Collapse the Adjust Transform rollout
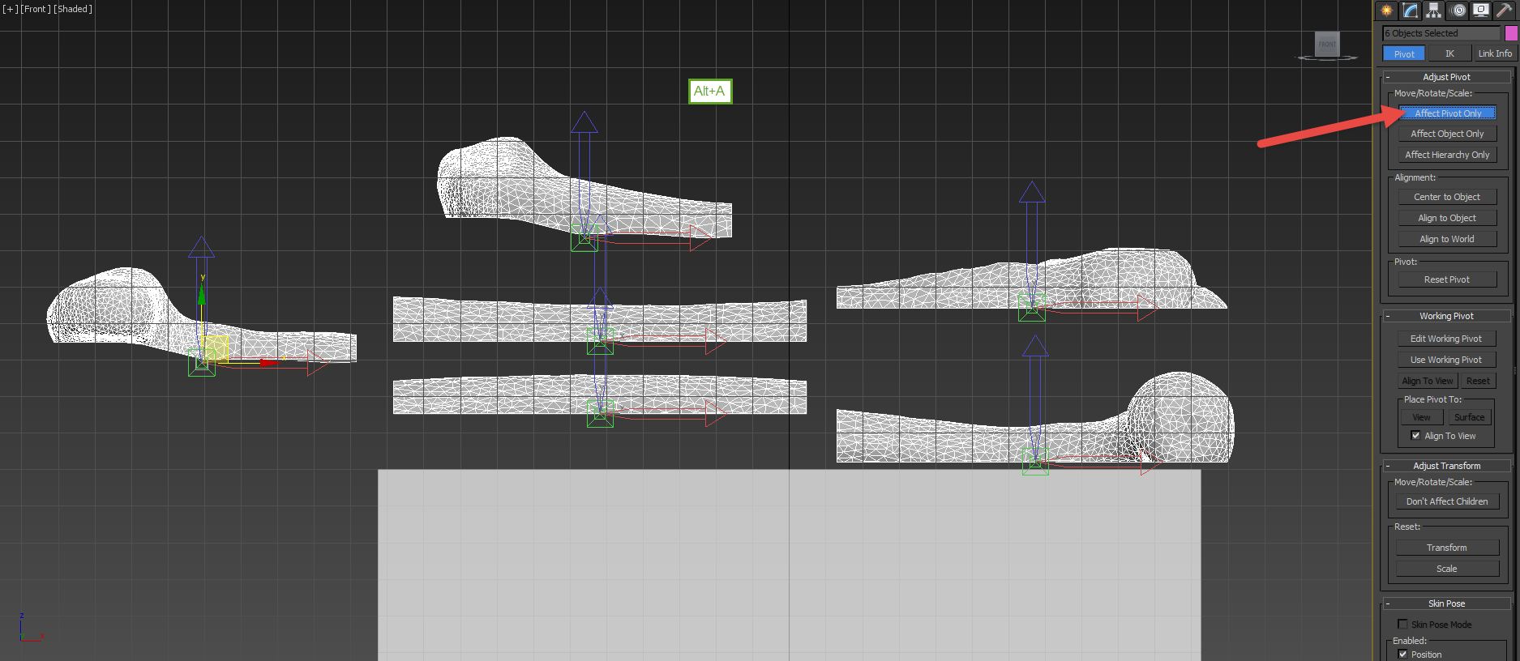 (x=1447, y=466)
